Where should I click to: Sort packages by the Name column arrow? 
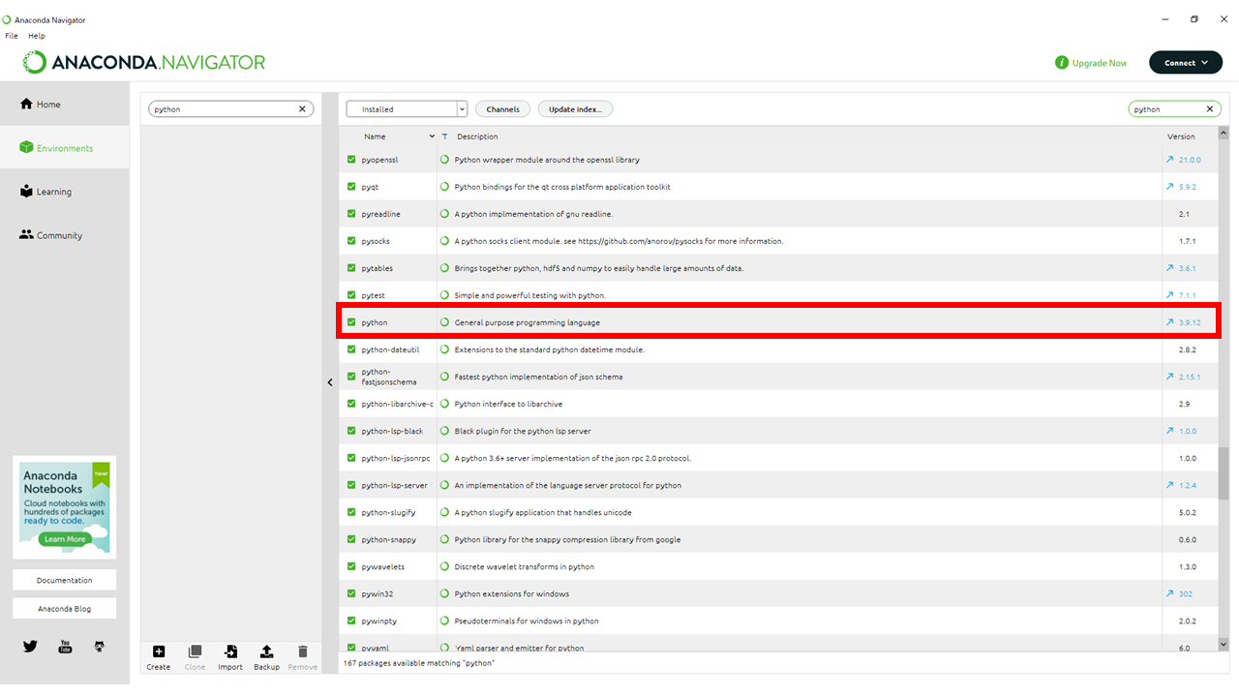coord(432,136)
